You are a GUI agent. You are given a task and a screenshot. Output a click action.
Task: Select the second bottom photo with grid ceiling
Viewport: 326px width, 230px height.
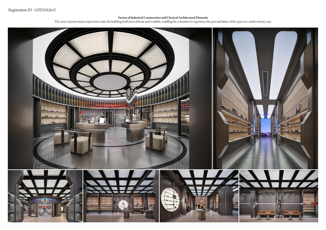click(x=121, y=196)
